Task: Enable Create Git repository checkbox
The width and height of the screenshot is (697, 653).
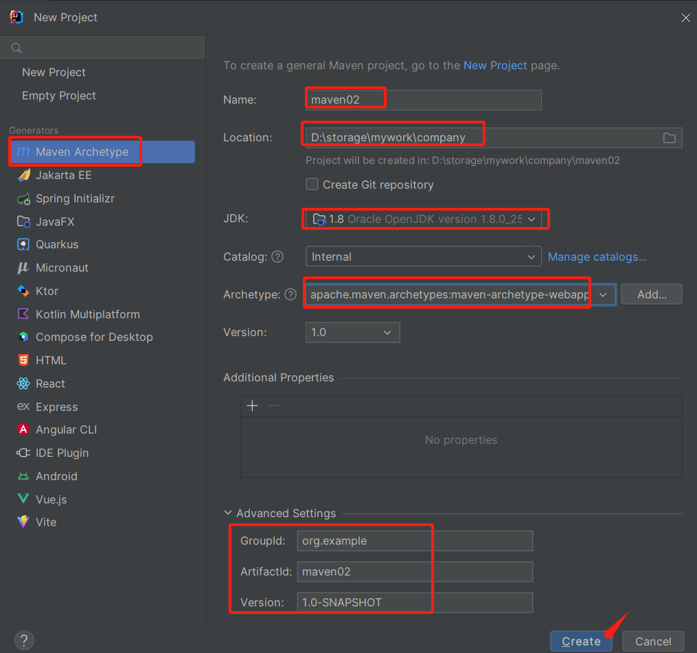Action: tap(312, 185)
